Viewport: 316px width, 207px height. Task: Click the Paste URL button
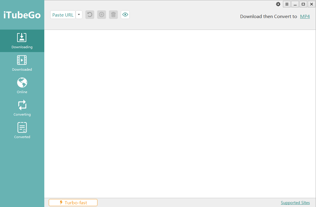[63, 14]
